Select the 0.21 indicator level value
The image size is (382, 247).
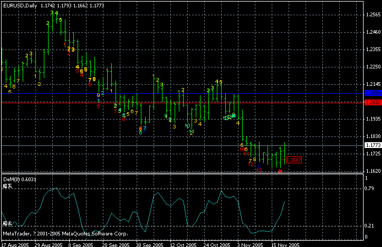369,226
